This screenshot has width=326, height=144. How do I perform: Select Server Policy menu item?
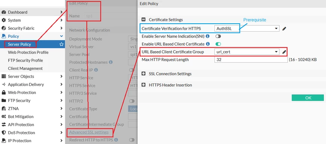coord(32,44)
